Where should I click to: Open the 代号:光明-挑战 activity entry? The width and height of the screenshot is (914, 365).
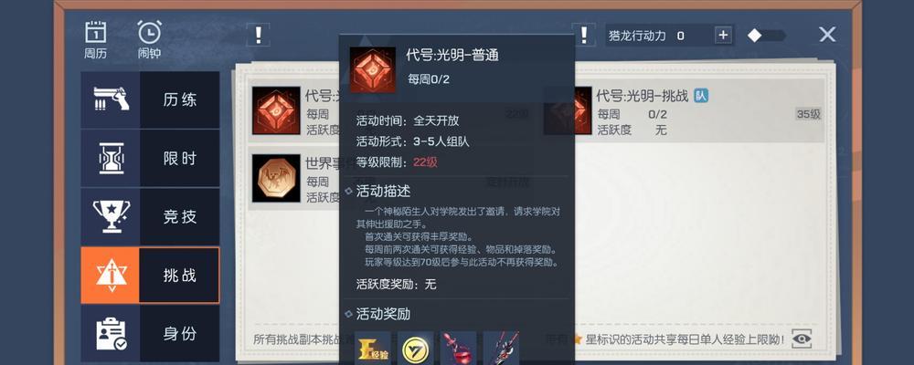683,110
